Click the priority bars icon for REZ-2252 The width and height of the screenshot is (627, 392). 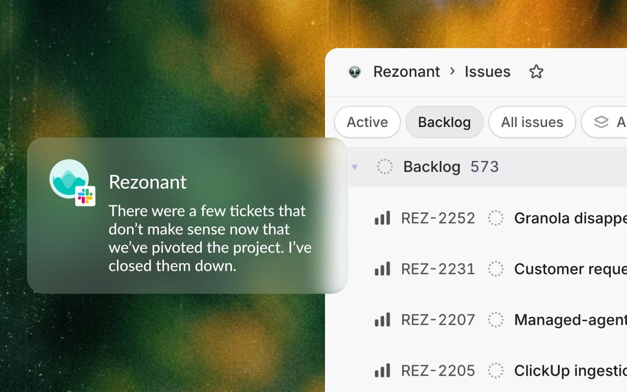click(382, 218)
